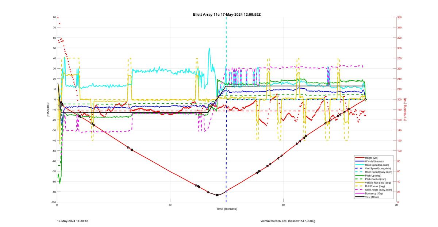Click right heading axis tick label '360'
The height and width of the screenshot is (227, 438).
(400, 17)
